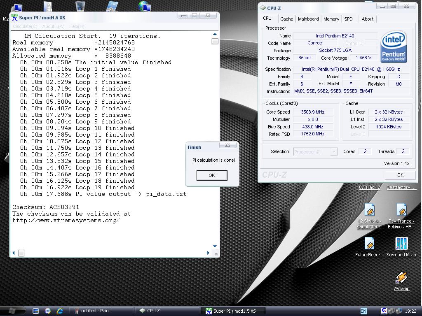Switch to the CPU tab in CPU-Z
The width and height of the screenshot is (422, 316).
pos(267,18)
